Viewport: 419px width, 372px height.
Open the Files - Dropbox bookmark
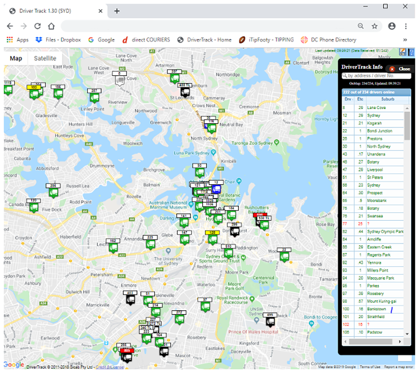(x=58, y=40)
